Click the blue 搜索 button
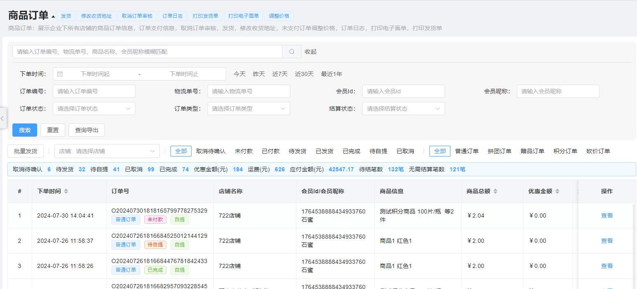Image resolution: width=637 pixels, height=289 pixels. (x=25, y=130)
